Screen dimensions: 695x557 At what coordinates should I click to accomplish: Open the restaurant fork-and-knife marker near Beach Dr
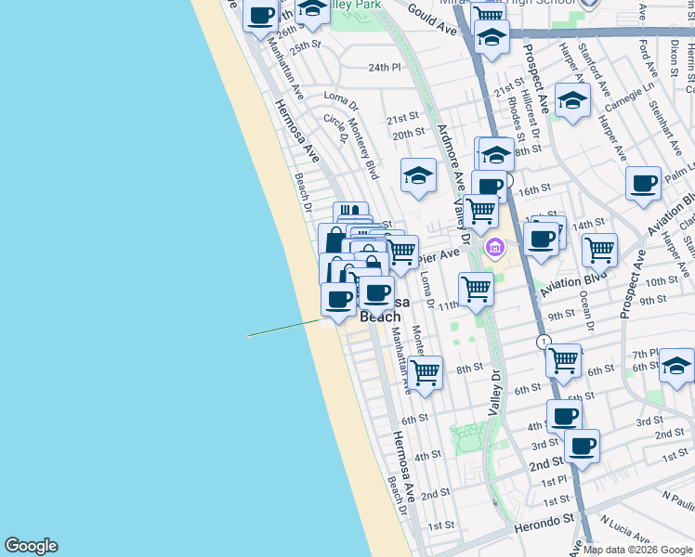[x=350, y=210]
